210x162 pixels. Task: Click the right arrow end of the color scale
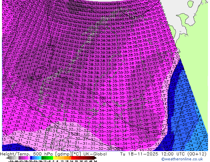point(96,158)
